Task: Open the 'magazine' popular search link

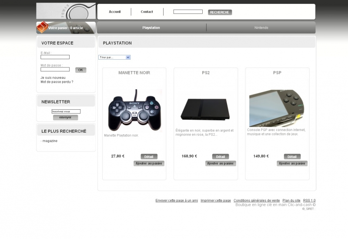Action: click(50, 141)
